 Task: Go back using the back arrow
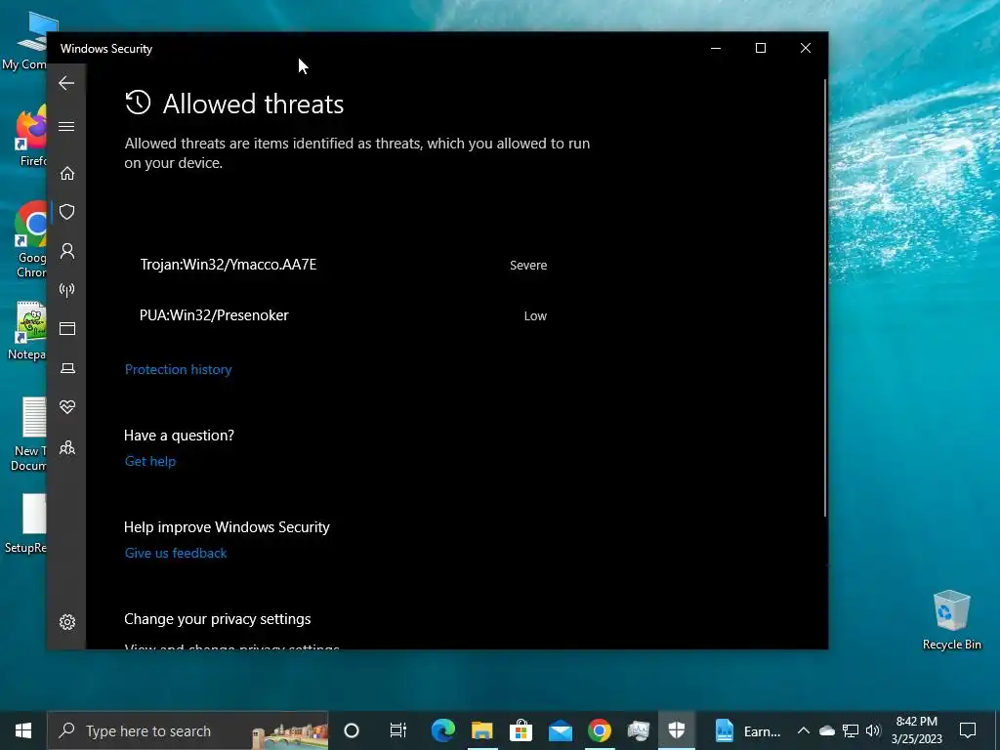pos(66,83)
